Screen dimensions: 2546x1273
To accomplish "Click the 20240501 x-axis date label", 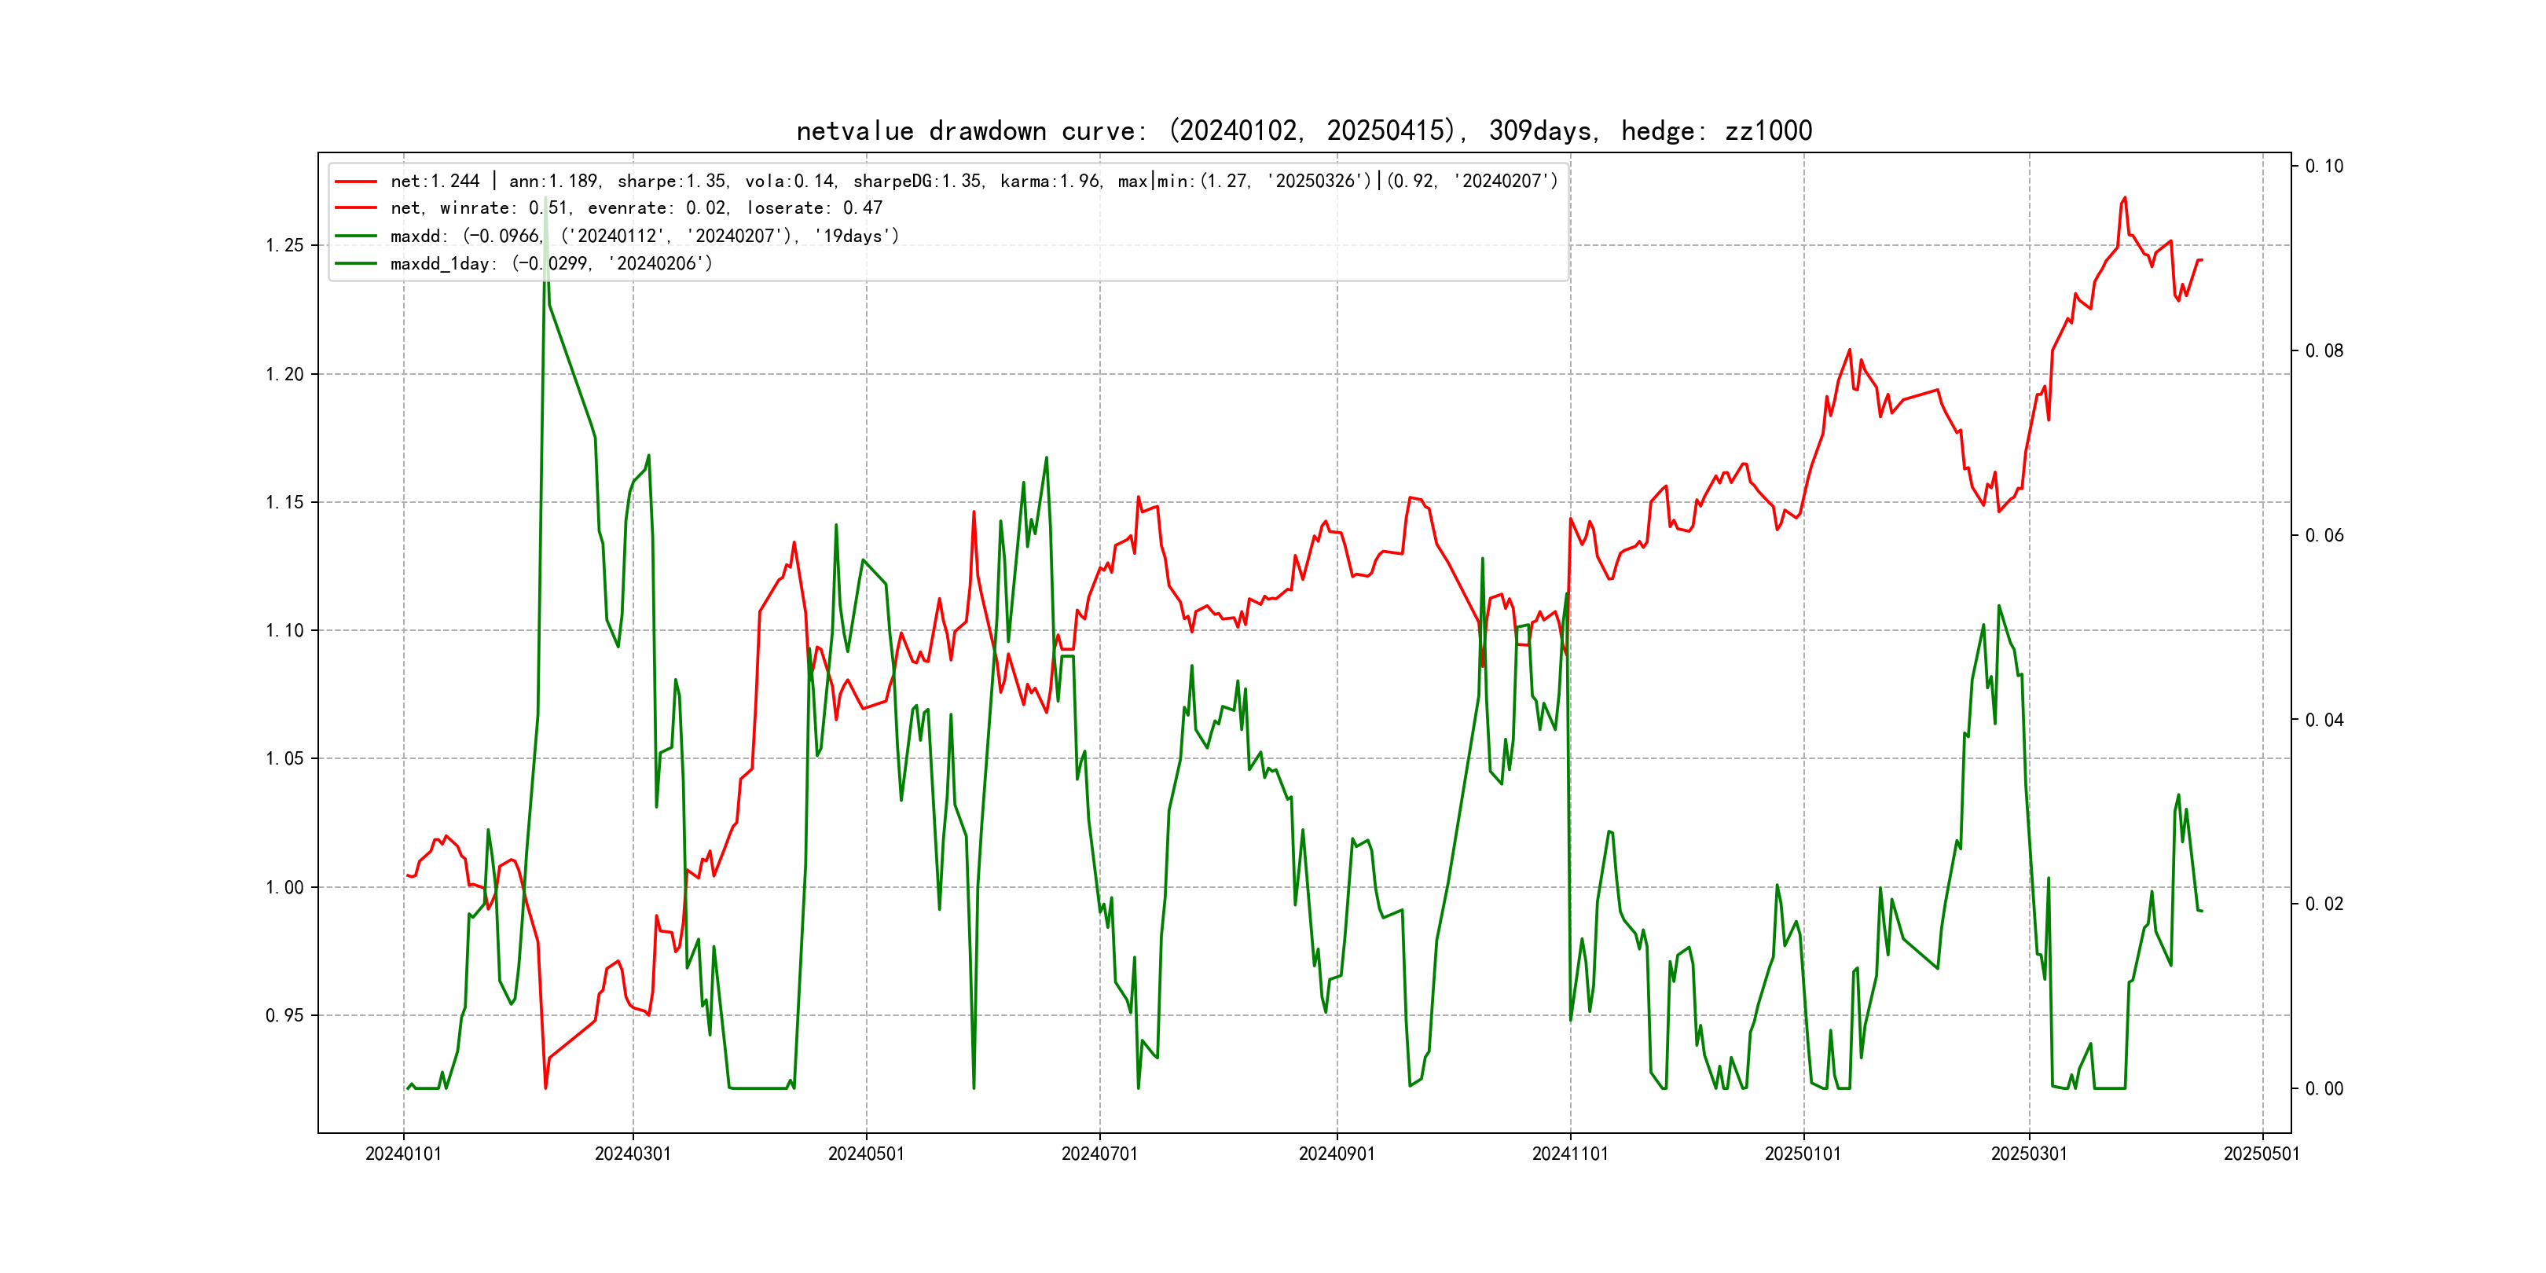I will click(x=866, y=1154).
